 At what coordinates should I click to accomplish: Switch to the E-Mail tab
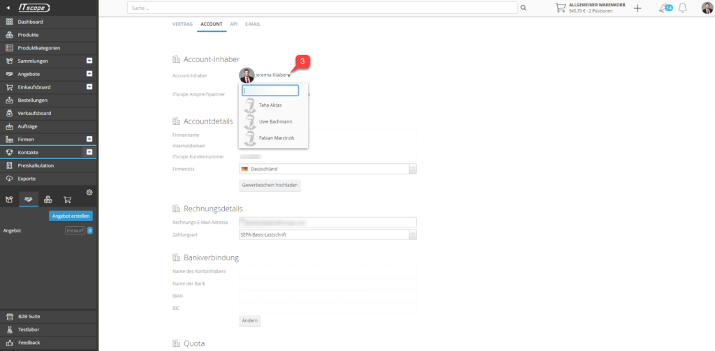click(253, 24)
